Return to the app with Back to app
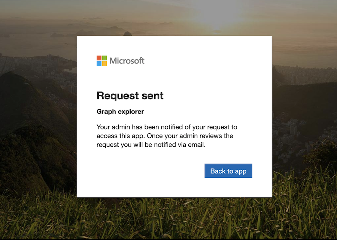The image size is (337, 240). pyautogui.click(x=228, y=171)
